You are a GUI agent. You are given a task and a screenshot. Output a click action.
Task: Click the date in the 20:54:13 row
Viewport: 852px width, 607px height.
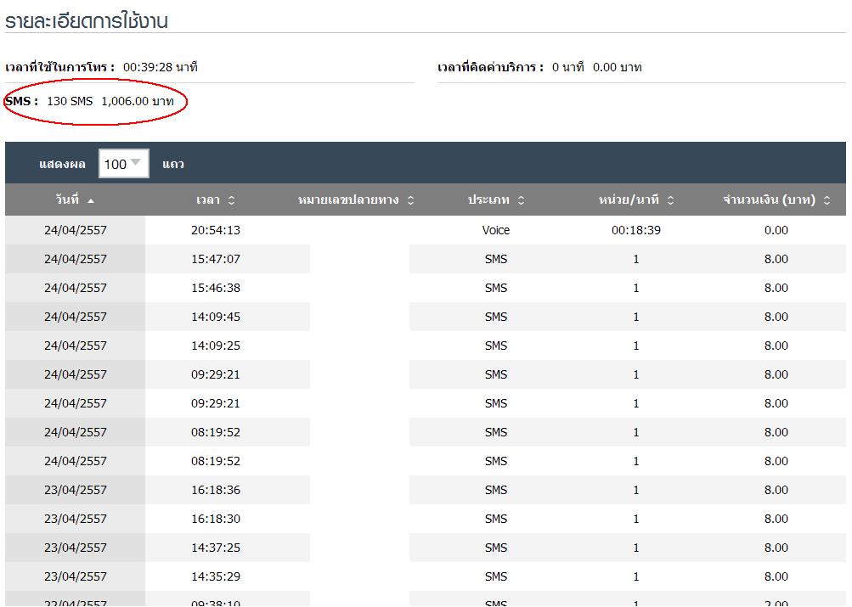[x=76, y=230]
